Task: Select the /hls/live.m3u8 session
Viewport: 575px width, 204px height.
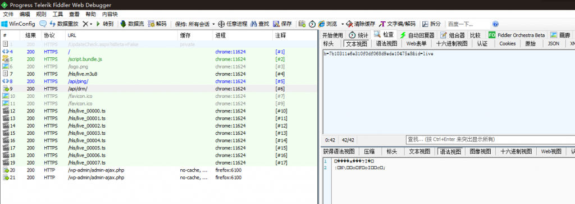Action: (158, 74)
